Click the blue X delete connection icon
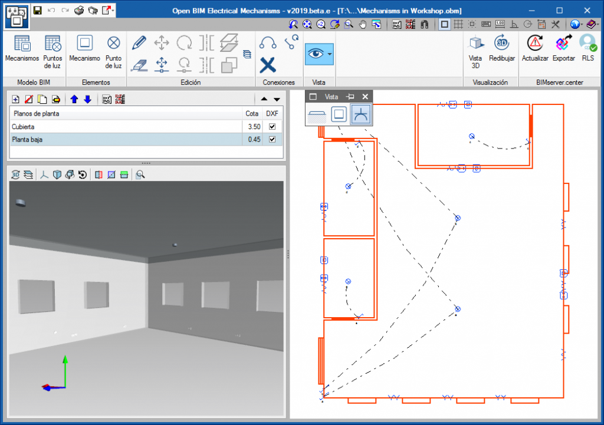 268,64
